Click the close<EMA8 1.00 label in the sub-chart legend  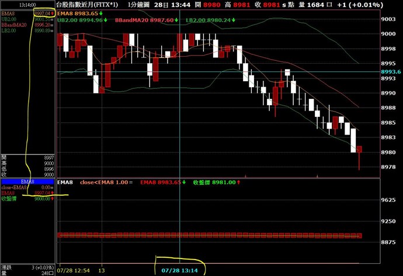point(105,182)
